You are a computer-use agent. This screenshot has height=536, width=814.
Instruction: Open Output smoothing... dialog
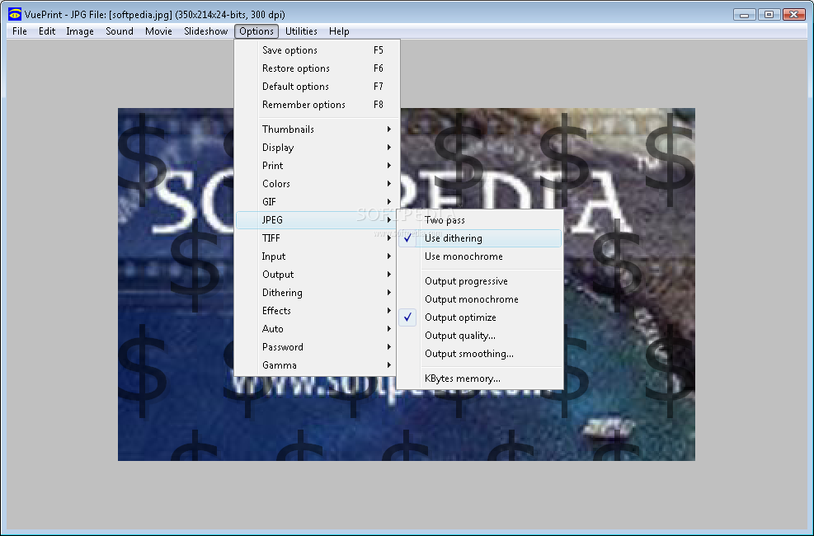tap(480, 354)
